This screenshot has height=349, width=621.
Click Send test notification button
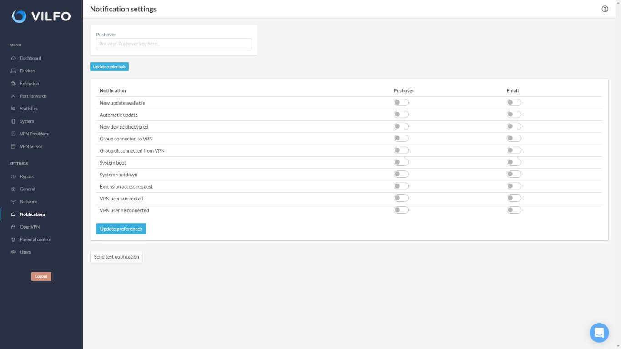click(116, 257)
